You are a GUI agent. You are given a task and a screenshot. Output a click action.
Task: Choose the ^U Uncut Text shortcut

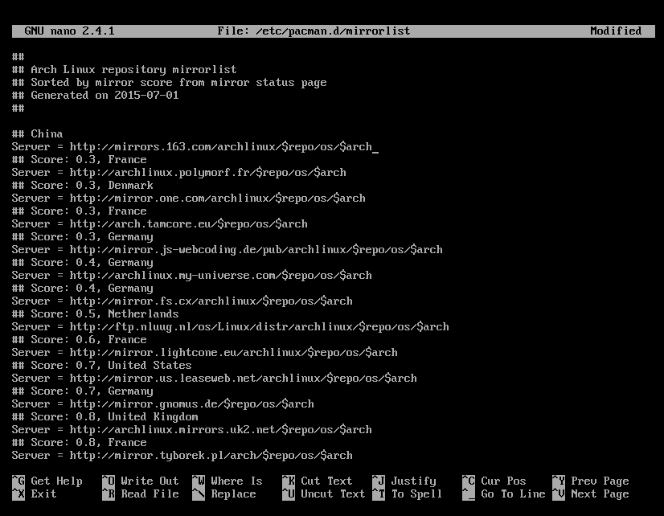coord(323,494)
